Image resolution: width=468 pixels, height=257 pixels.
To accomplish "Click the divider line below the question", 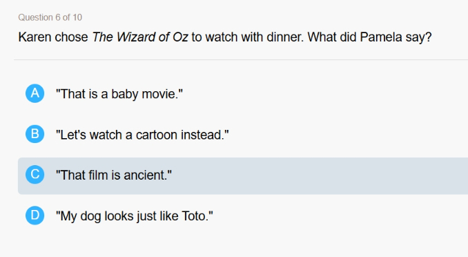I will (x=241, y=60).
